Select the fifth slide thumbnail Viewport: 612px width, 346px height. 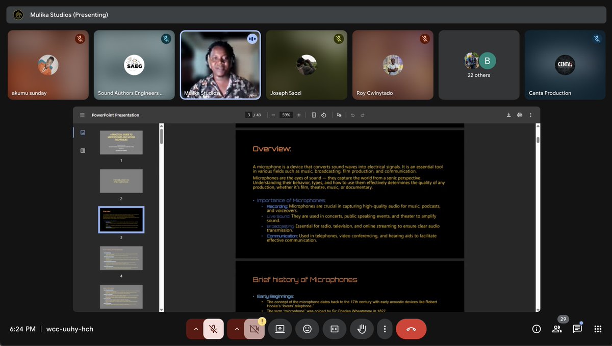(x=121, y=297)
